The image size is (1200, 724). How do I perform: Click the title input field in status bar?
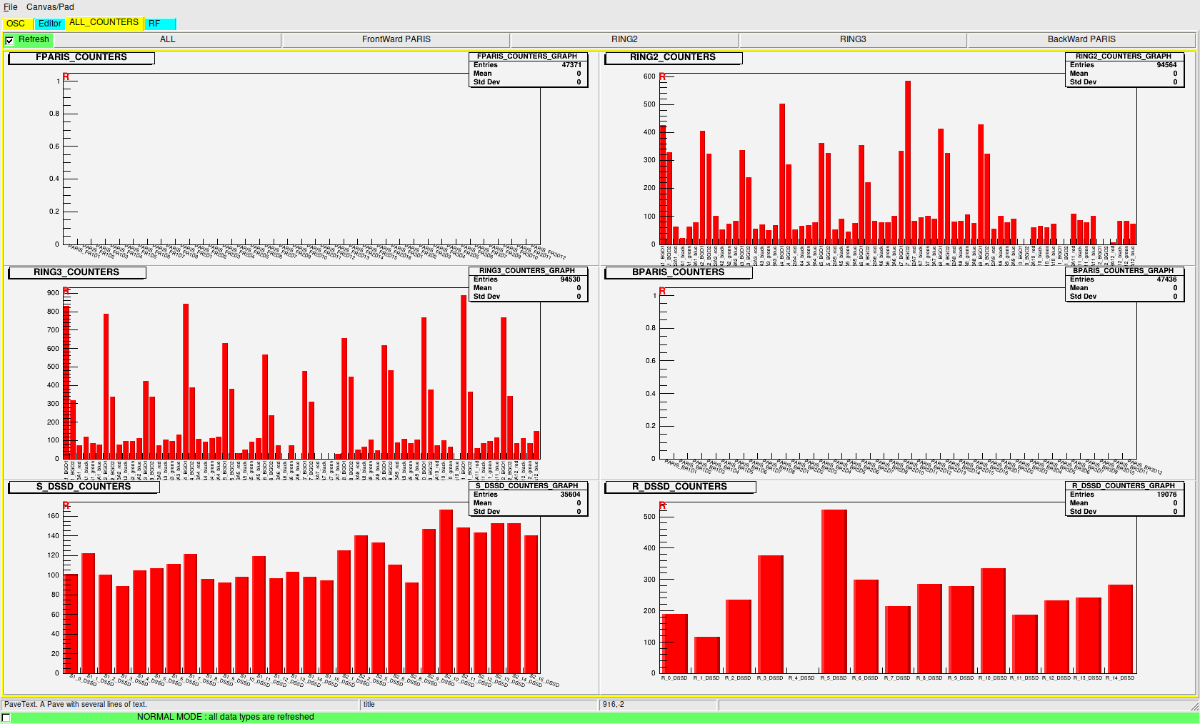point(479,704)
